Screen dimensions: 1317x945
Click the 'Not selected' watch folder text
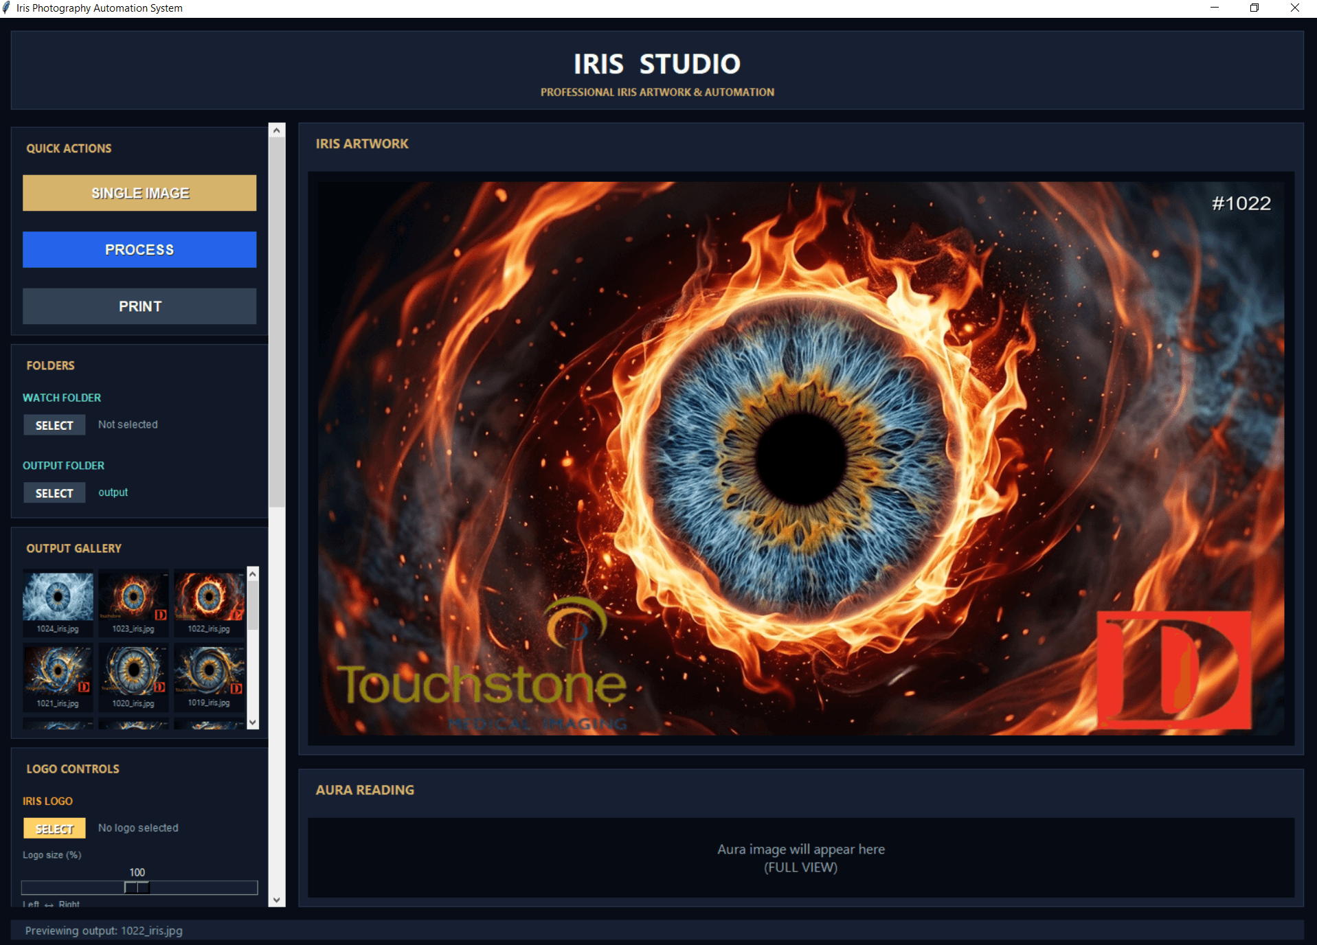(128, 424)
